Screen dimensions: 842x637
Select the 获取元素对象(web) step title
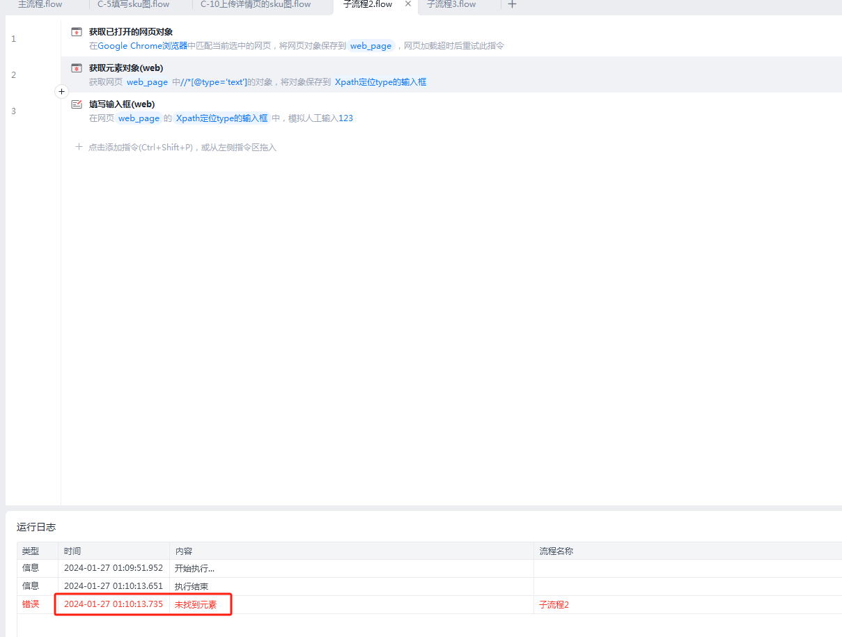click(x=126, y=68)
